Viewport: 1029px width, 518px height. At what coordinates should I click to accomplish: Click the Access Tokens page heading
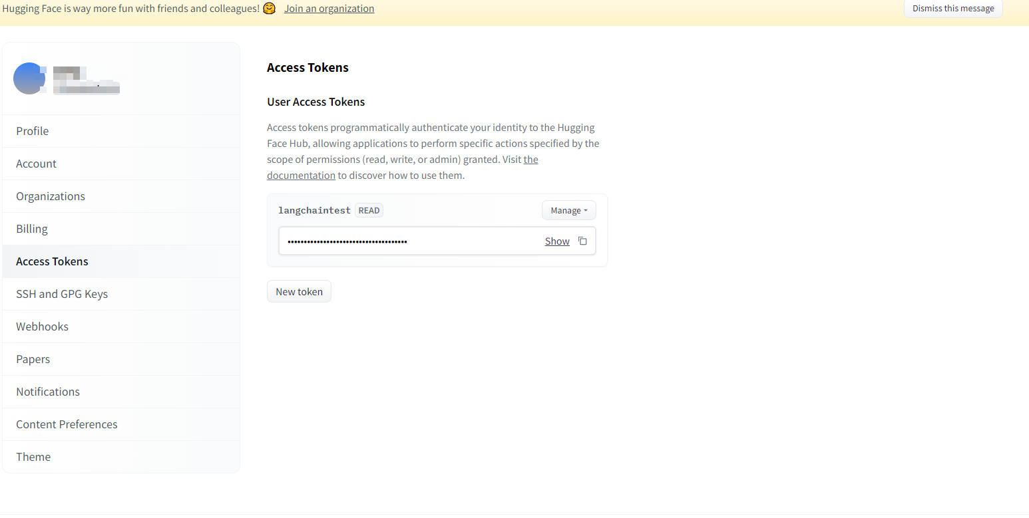tap(308, 68)
